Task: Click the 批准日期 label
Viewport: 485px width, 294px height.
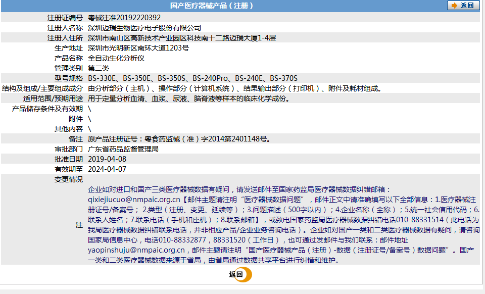Action: (69, 159)
